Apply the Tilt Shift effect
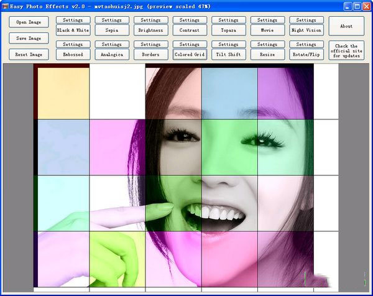 click(229, 55)
